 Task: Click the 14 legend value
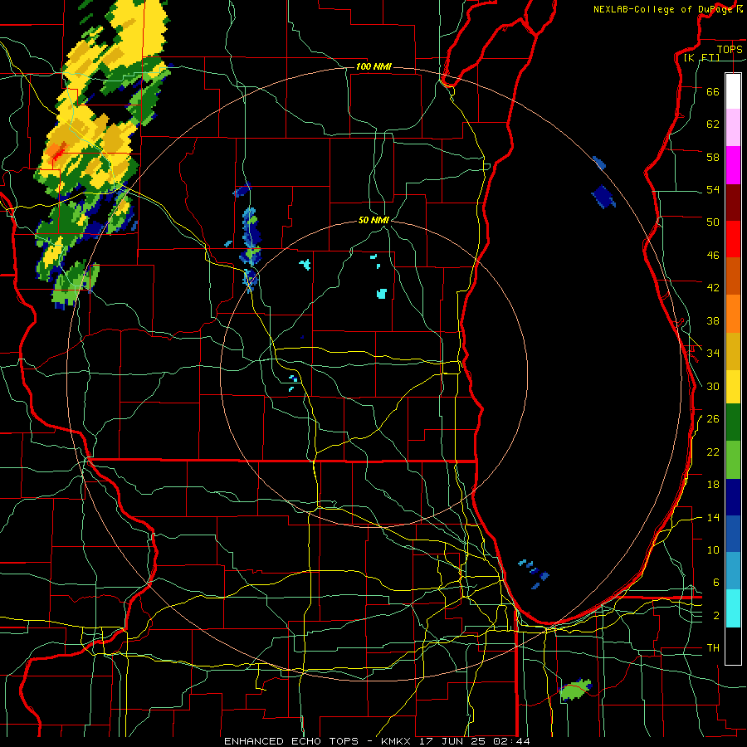click(713, 518)
